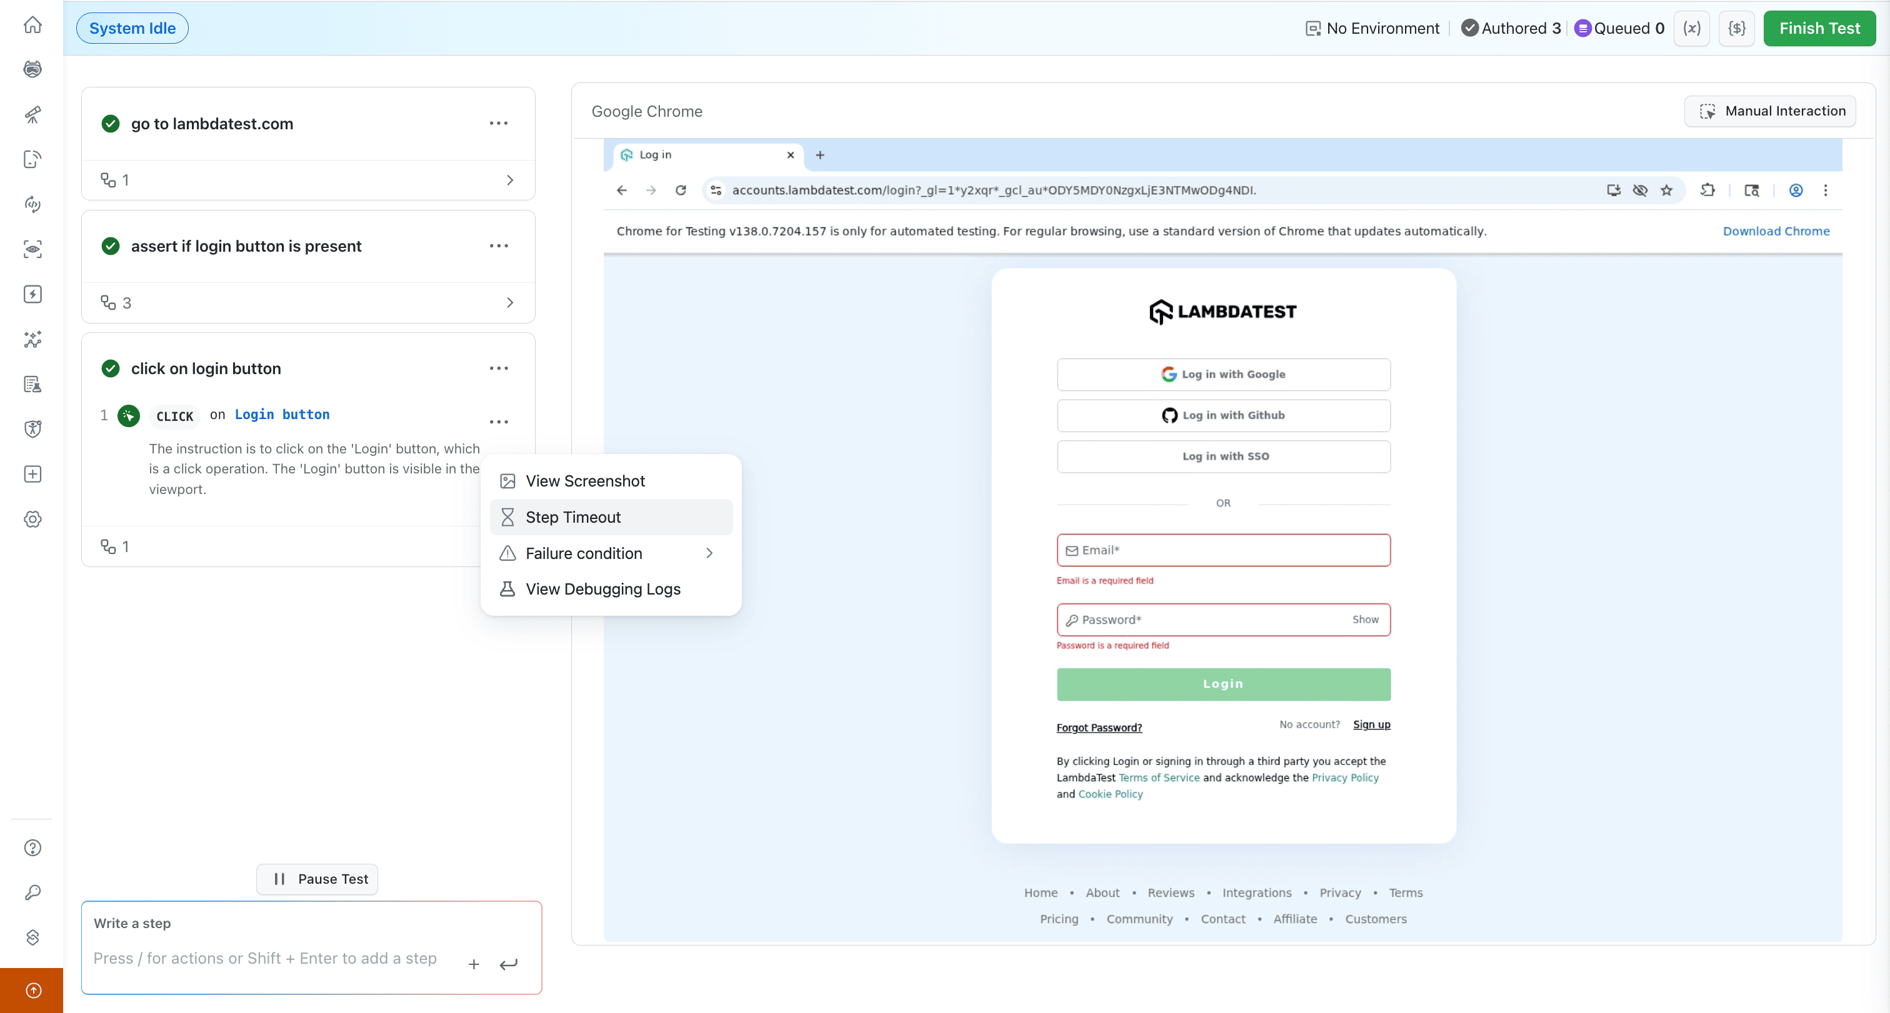Image resolution: width=1890 pixels, height=1013 pixels.
Task: Expand the assert login button sub-steps
Action: (x=509, y=303)
